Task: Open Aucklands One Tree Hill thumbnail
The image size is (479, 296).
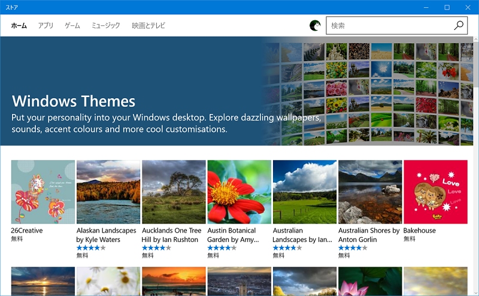Action: point(174,192)
